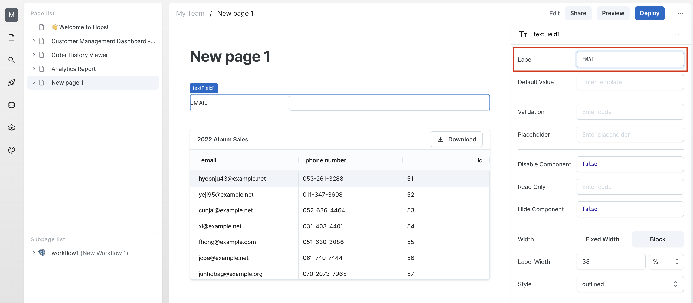Select row hyeonju43@example.net

click(x=340, y=179)
